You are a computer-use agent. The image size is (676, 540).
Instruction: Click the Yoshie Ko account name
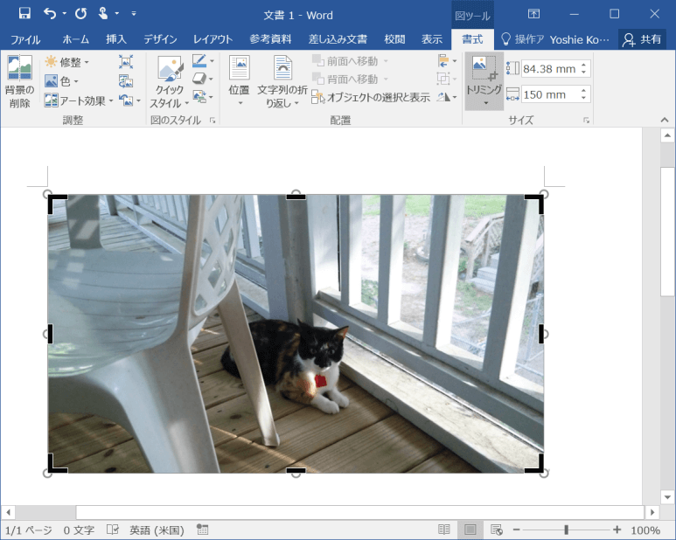[580, 39]
